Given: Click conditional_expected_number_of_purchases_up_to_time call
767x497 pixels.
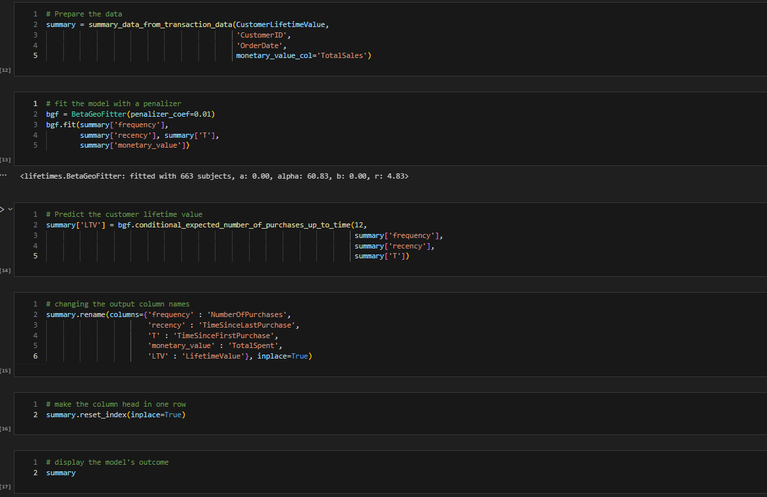Looking at the screenshot, I should pyautogui.click(x=242, y=225).
